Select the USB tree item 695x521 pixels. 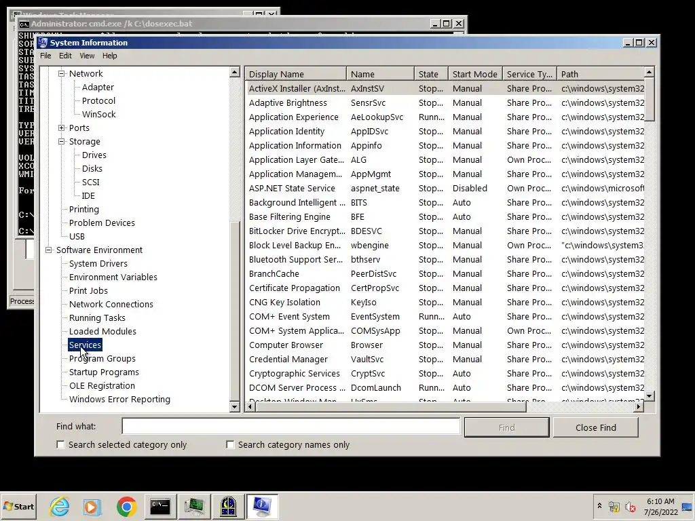(77, 237)
